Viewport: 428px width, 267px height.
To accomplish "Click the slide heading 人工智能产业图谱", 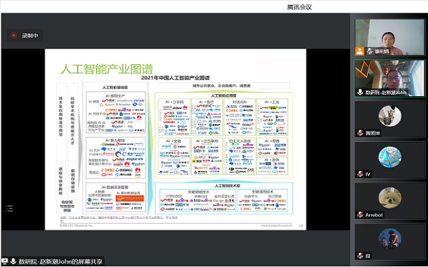I will point(107,69).
